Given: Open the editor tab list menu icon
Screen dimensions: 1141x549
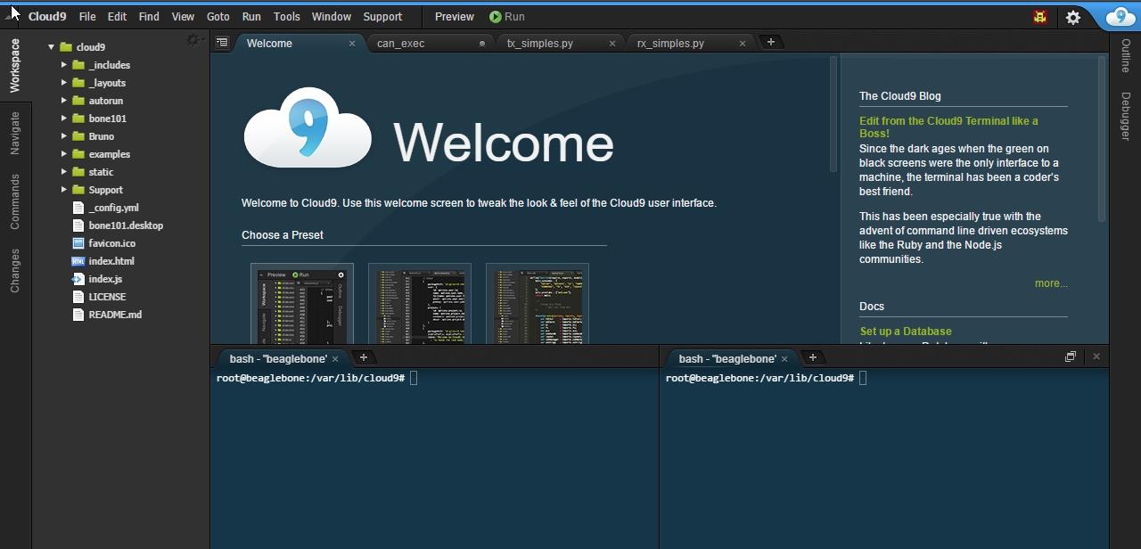Looking at the screenshot, I should click(x=222, y=42).
